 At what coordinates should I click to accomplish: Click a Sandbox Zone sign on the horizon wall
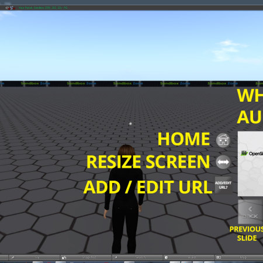pos(128,84)
